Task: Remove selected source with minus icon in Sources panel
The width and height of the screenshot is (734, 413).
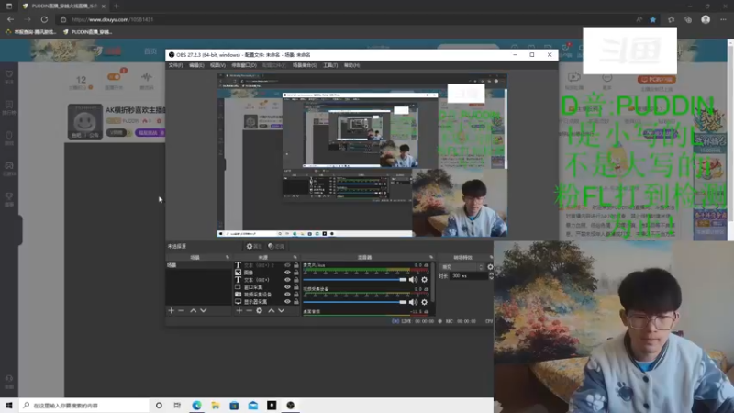Action: 249,310
